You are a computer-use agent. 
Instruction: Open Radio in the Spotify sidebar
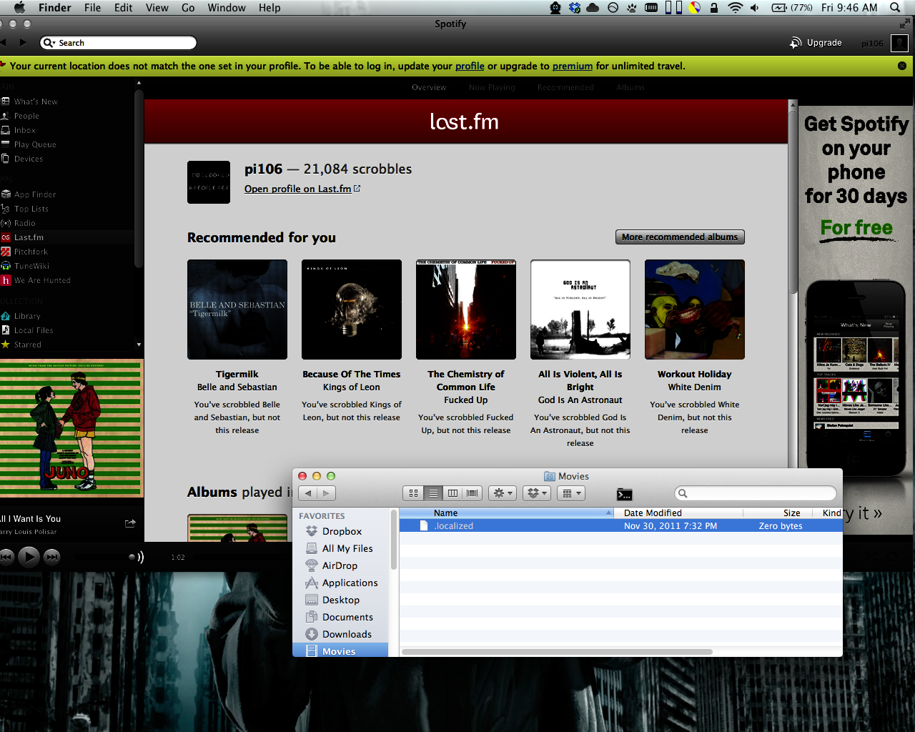point(24,223)
